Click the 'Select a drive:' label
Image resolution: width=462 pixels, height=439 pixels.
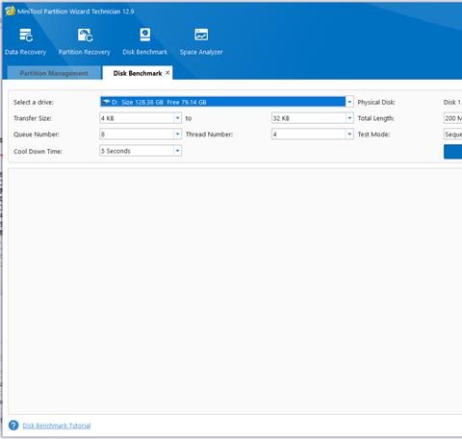coord(34,102)
